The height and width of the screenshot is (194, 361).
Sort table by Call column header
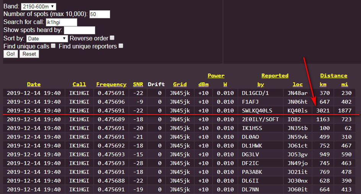pos(80,85)
